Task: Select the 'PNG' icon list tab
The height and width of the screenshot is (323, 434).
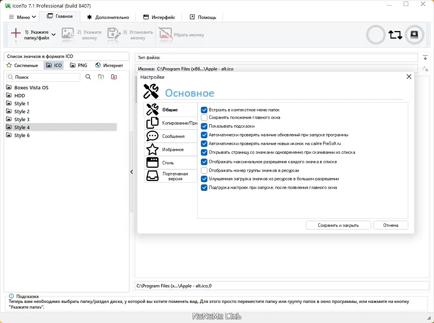Action: [x=79, y=66]
